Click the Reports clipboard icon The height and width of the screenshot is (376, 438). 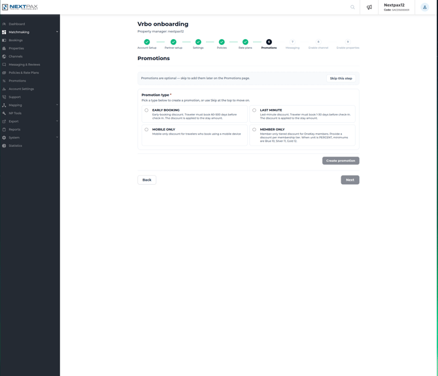[4, 129]
